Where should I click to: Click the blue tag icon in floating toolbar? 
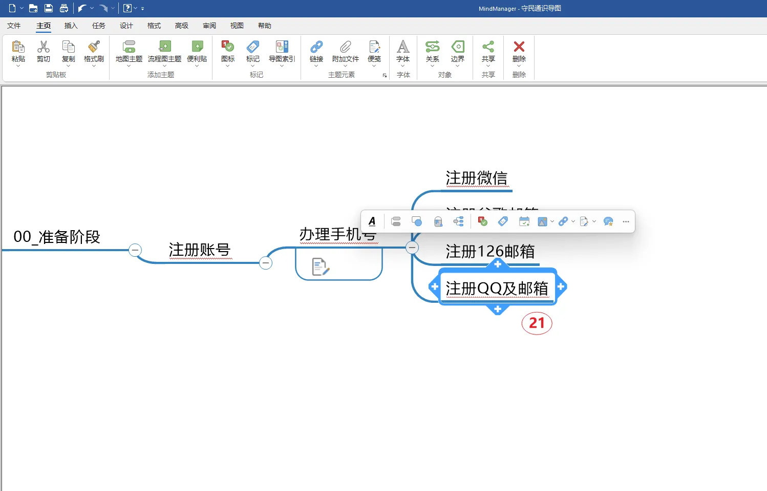503,221
